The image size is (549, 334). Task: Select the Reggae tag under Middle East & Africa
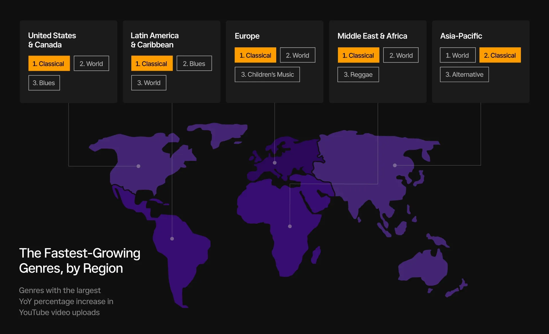tap(358, 74)
